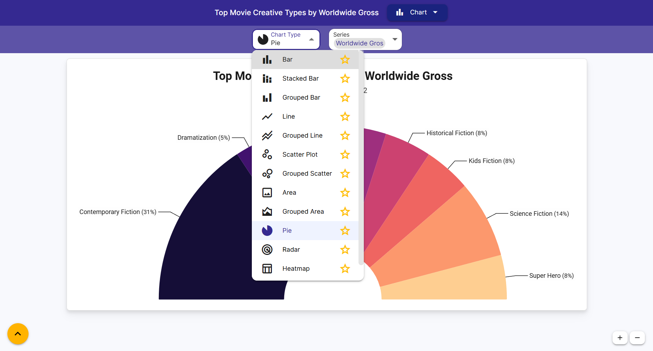653x351 pixels.
Task: Collapse the Chart Type dropdown
Action: click(x=311, y=39)
